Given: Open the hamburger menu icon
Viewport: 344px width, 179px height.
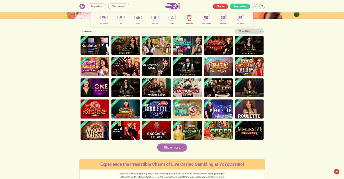Looking at the screenshot, I should pos(82,6).
